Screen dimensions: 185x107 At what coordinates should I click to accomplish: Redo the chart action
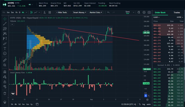click(x=113, y=12)
